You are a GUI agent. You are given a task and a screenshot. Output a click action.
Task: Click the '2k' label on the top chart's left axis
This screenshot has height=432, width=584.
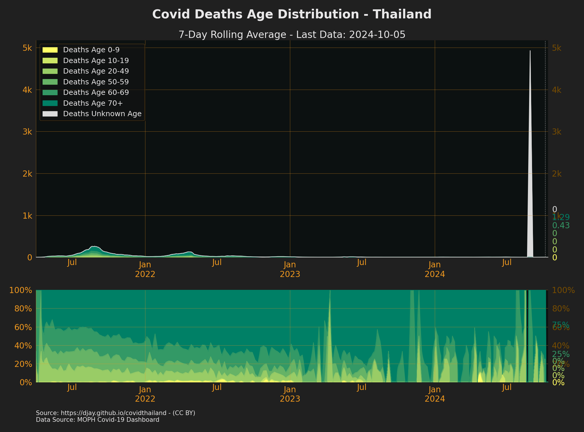27,174
